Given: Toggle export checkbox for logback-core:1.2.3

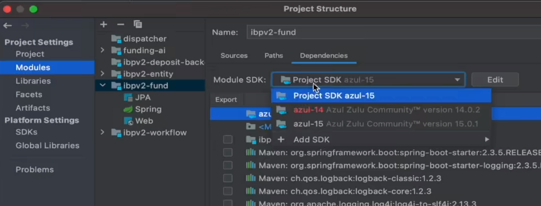Looking at the screenshot, I should 228,191.
